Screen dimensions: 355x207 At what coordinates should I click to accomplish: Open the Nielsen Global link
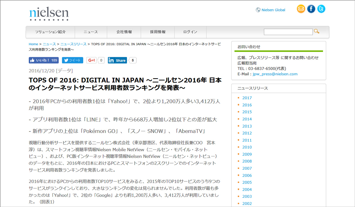tap(273, 10)
